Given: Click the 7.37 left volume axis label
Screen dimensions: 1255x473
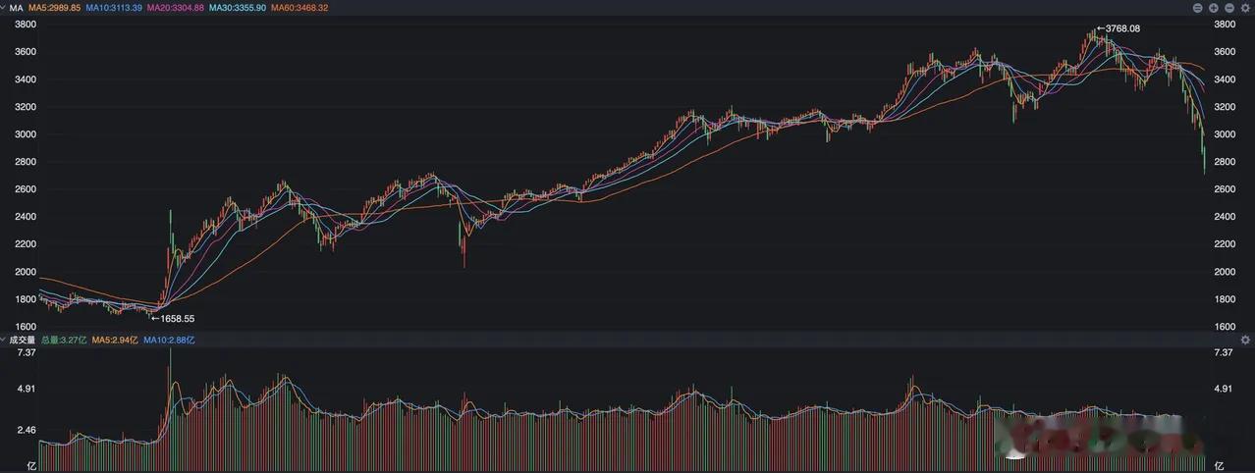Looking at the screenshot, I should (x=26, y=352).
